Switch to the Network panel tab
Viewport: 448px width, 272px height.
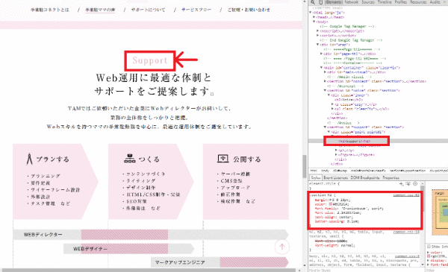[x=352, y=2]
